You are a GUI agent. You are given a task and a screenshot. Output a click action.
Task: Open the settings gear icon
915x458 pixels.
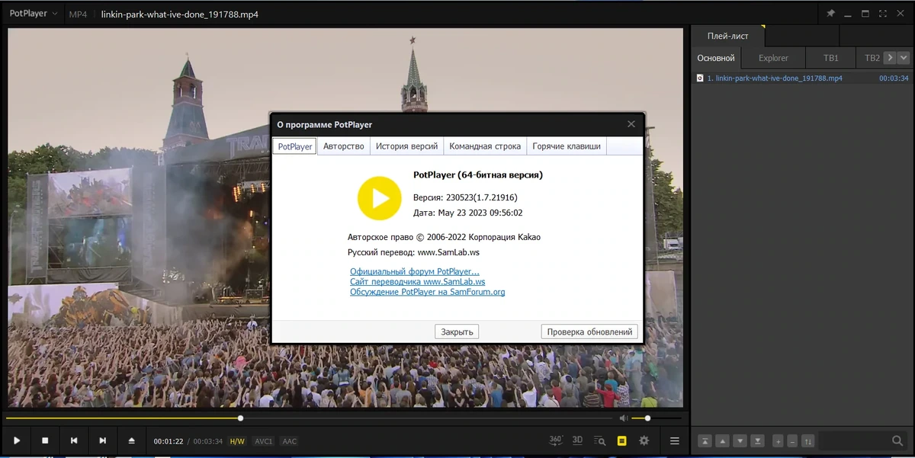click(644, 440)
